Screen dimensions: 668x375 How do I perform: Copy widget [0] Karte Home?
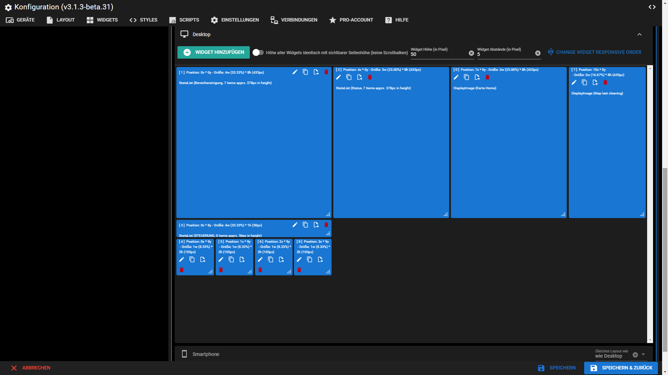point(466,77)
